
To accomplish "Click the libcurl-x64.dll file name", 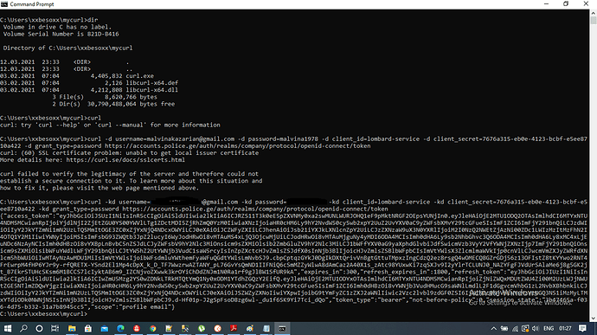I will point(152,90).
